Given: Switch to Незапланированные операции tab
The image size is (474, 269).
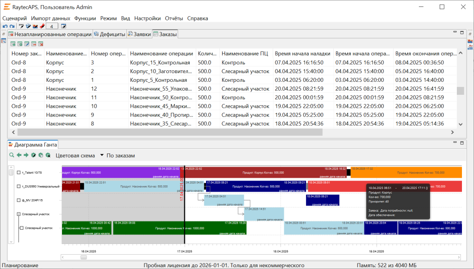Looking at the screenshot, I should pos(50,34).
